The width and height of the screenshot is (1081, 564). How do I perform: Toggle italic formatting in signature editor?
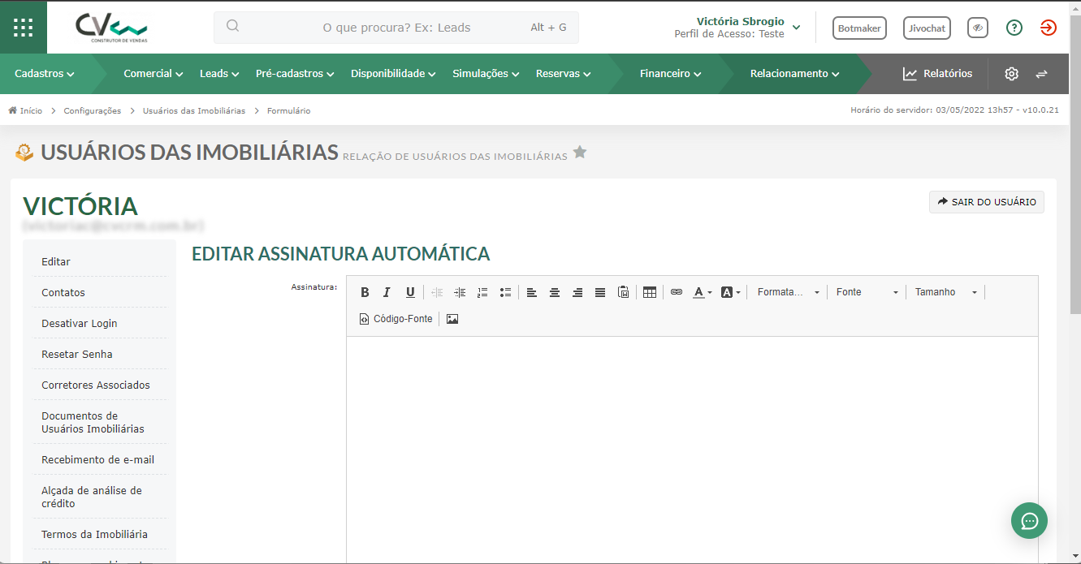coord(387,292)
